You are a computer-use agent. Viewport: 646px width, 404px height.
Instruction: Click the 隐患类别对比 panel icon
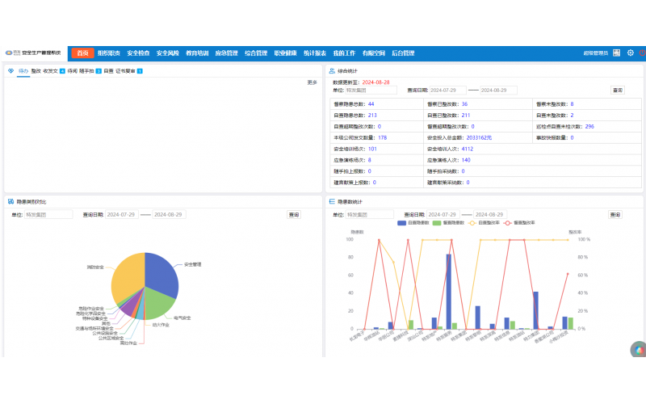(x=10, y=201)
